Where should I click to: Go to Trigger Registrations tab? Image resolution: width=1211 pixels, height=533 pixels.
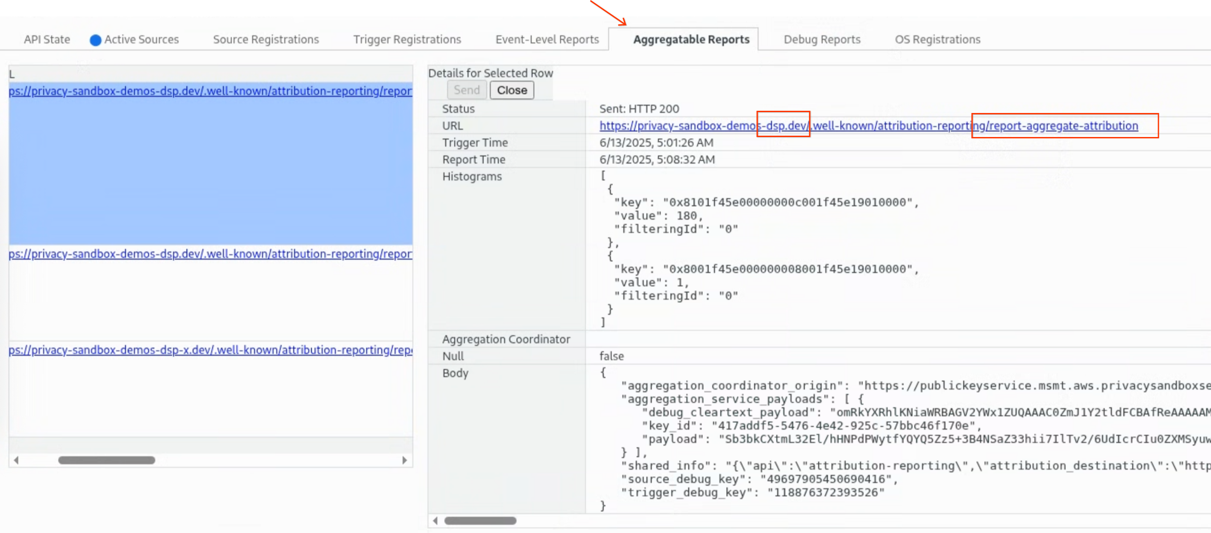point(407,40)
